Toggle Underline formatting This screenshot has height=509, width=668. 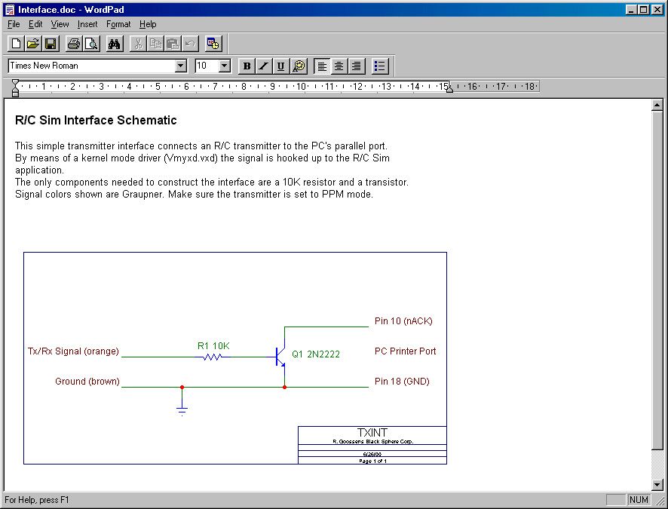tap(280, 66)
